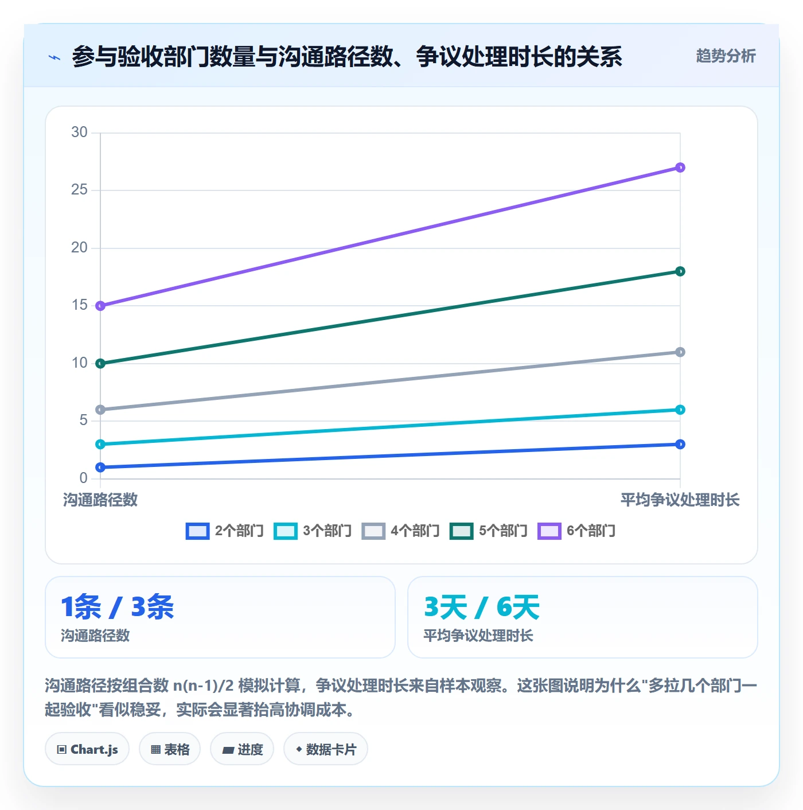Select the 数据卡片 tag
Screen dimensions: 803x810
326,749
